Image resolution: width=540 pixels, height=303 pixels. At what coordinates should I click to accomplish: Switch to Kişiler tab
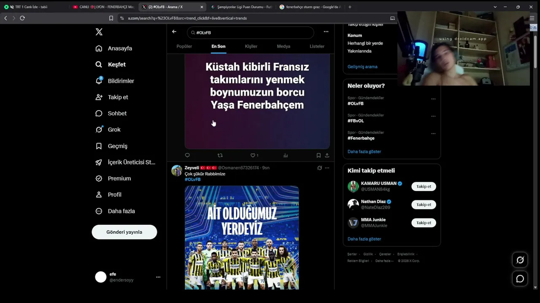point(251,46)
